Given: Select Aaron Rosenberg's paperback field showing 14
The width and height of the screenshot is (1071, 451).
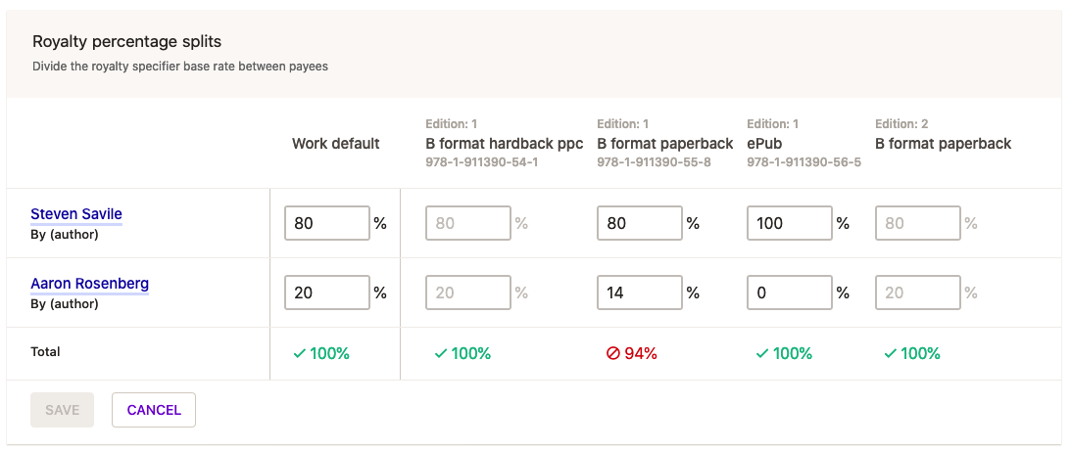Looking at the screenshot, I should click(x=639, y=293).
